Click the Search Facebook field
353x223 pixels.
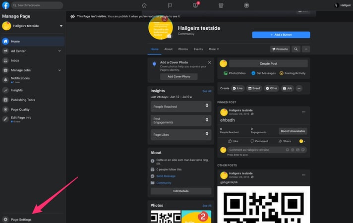tap(37, 5)
